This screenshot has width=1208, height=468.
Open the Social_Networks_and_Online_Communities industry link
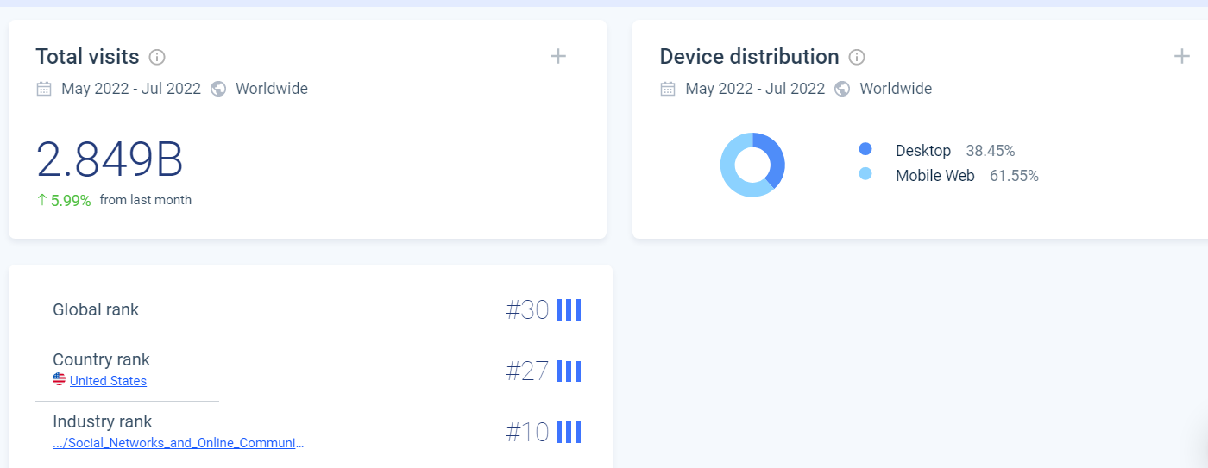(x=179, y=443)
